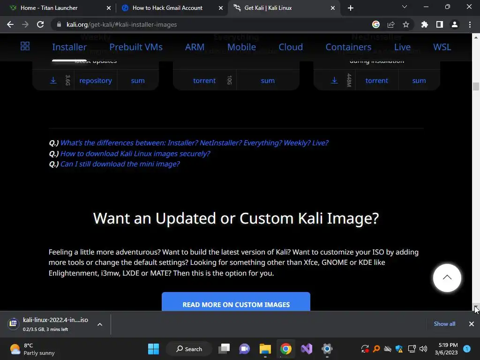Click the scrollbar up arrow
Image resolution: width=480 pixels, height=360 pixels.
pyautogui.click(x=476, y=37)
